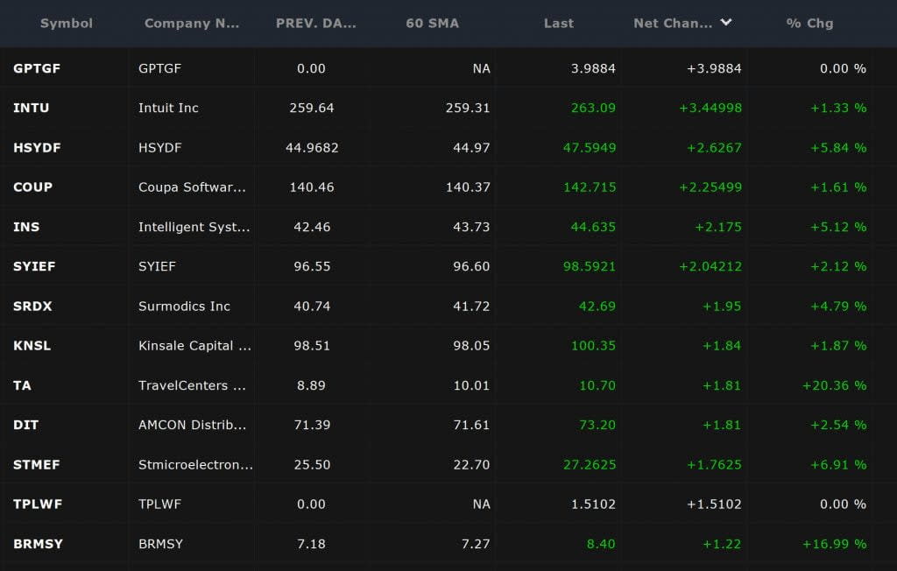The height and width of the screenshot is (571, 897).
Task: Sort by the Last column header
Action: click(559, 23)
